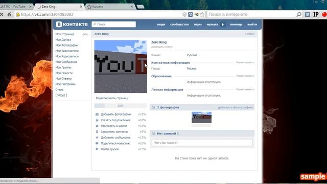This screenshot has height=184, width=327.
Task: Click ред. next to Моя Страница
Action: click(x=85, y=34)
